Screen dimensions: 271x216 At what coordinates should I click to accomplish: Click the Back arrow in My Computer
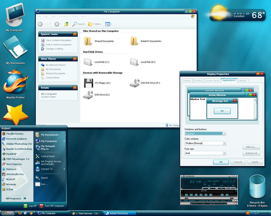pyautogui.click(x=40, y=24)
